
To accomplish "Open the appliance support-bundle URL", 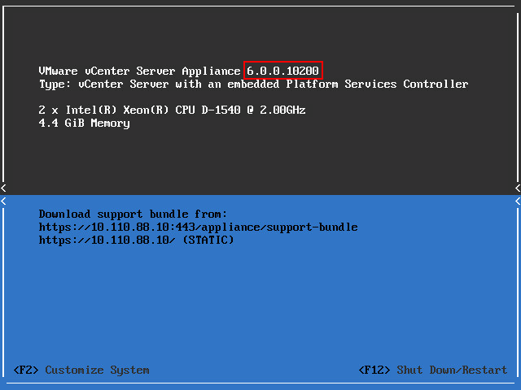I will click(198, 227).
